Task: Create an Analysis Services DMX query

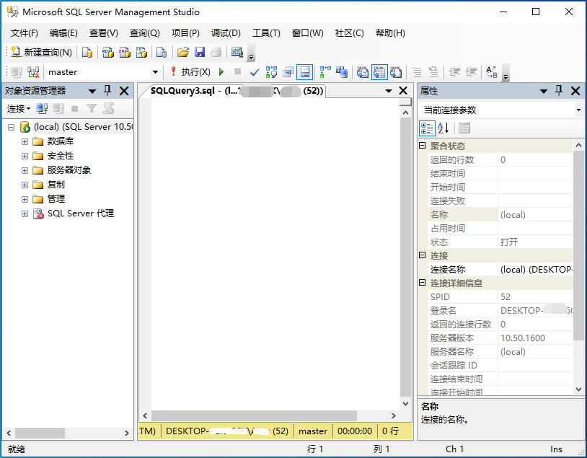Action: [124, 52]
